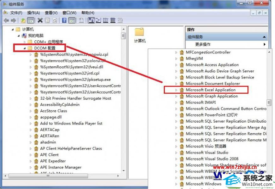This screenshot has height=189, width=275.
Task: Collapse the 我的电脑 tree node
Action: click(19, 36)
